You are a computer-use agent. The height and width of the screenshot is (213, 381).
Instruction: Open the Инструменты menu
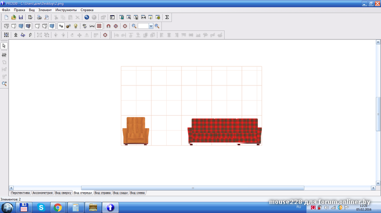coord(66,10)
